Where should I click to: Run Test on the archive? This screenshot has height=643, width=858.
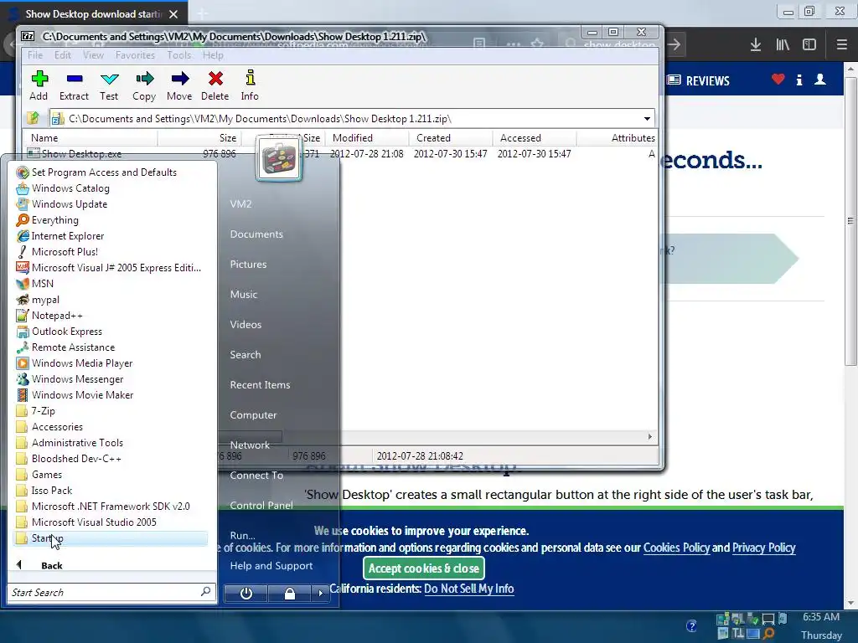pyautogui.click(x=109, y=85)
